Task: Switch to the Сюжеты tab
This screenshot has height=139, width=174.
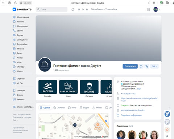Action: point(59,108)
